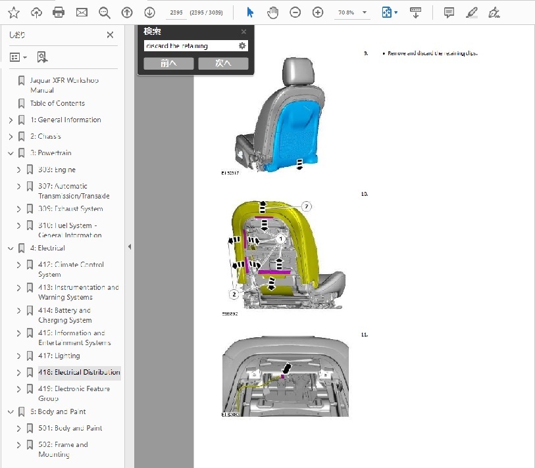
Task: Select 'Remove and discard the retaining clips' text
Action: [432, 53]
